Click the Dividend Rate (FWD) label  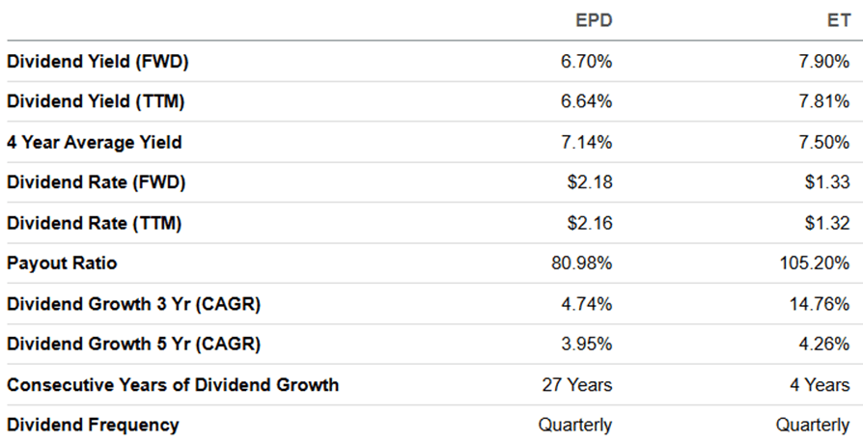(x=97, y=181)
